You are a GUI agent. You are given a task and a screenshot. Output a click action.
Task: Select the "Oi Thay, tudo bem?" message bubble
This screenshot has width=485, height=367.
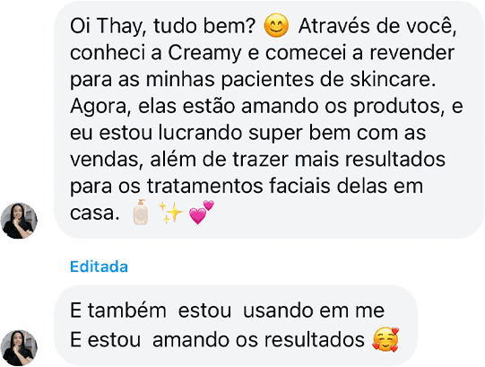[269, 119]
